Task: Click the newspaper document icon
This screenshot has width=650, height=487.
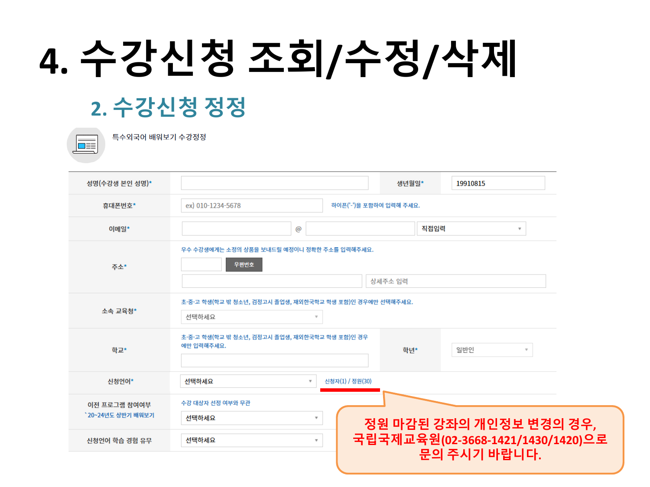Action: [x=86, y=145]
